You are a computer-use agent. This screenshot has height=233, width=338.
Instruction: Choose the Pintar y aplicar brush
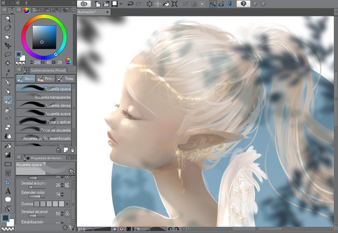(44, 121)
